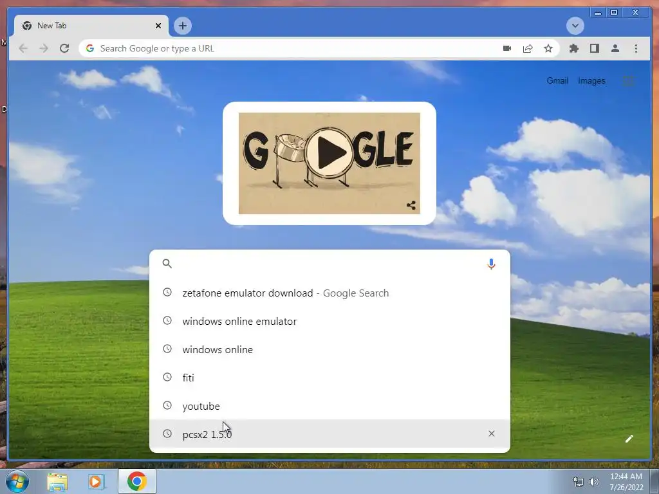This screenshot has height=494, width=659.
Task: Click the camera icon in the address bar
Action: [507, 48]
